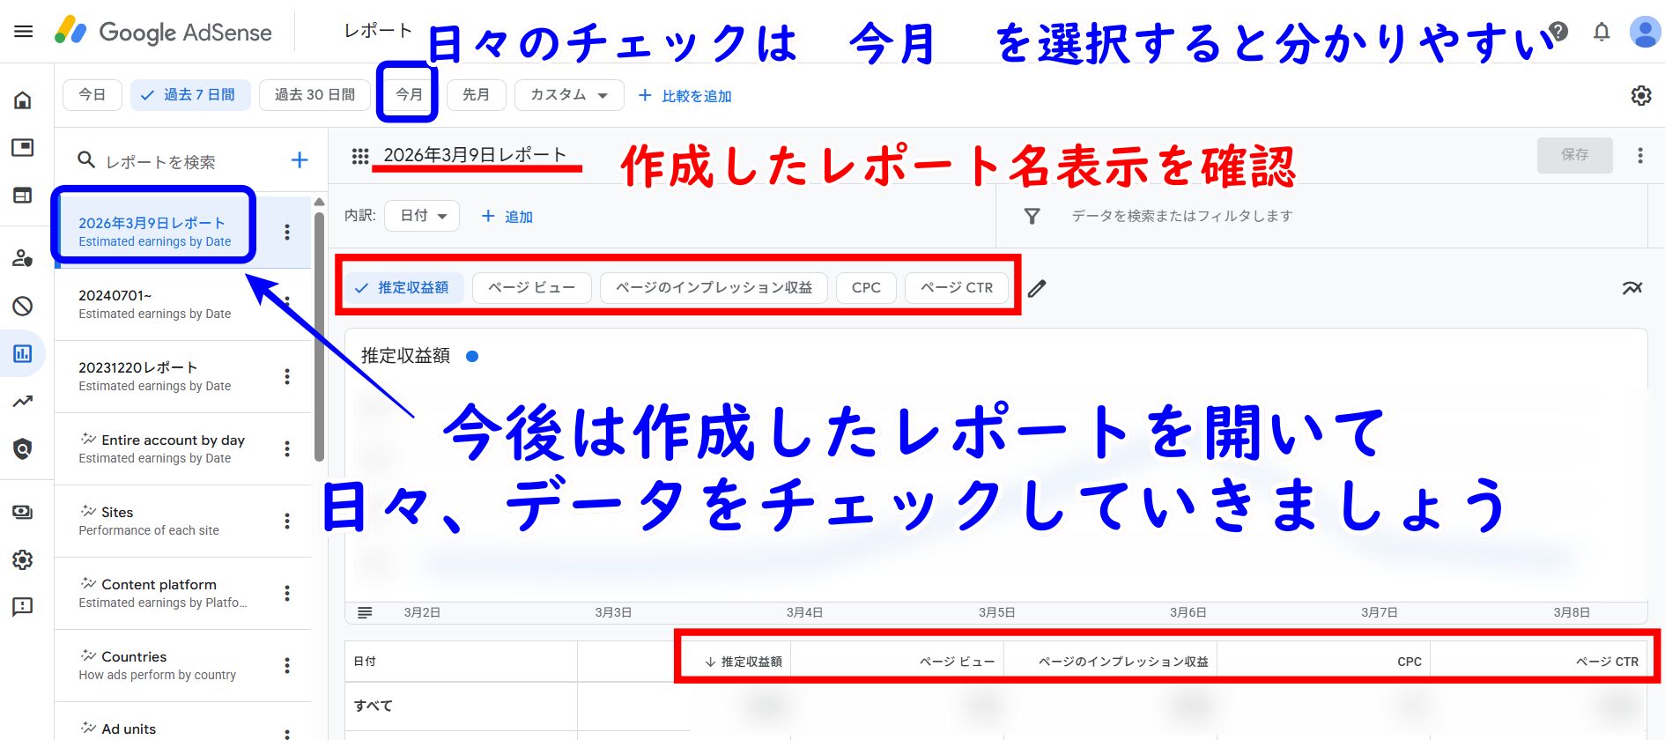Toggle the 推定収益額 metric chip
The width and height of the screenshot is (1665, 740).
tap(404, 287)
